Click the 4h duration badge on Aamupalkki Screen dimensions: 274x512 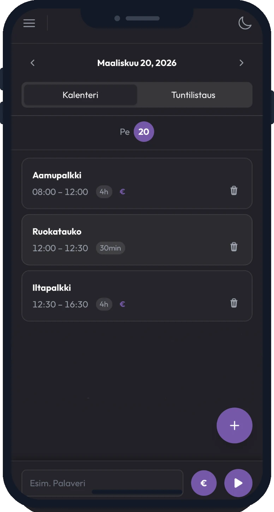click(x=104, y=192)
